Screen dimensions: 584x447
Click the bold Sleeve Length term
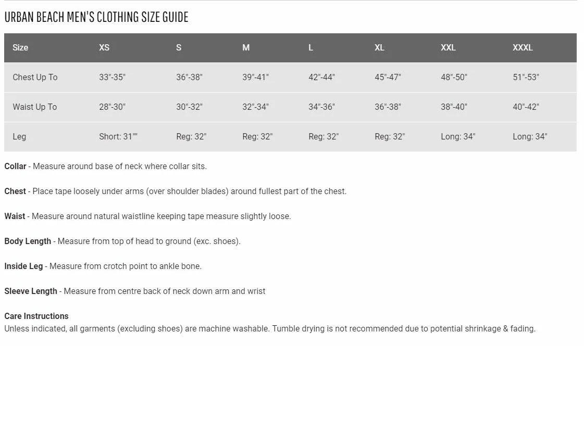(x=31, y=291)
